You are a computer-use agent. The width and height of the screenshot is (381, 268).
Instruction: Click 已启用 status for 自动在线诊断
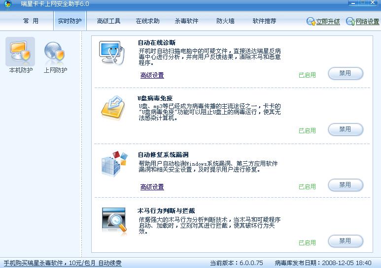(307, 75)
